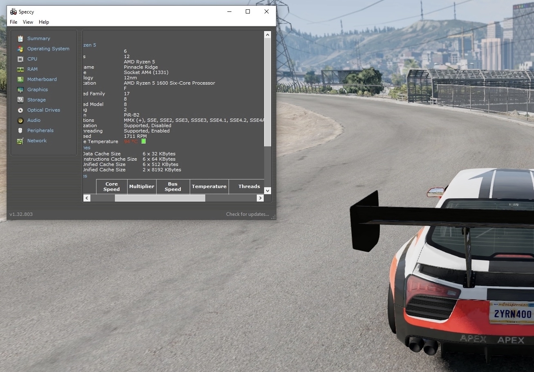Image resolution: width=534 pixels, height=372 pixels.
Task: Click the Check for updates link
Action: (248, 214)
